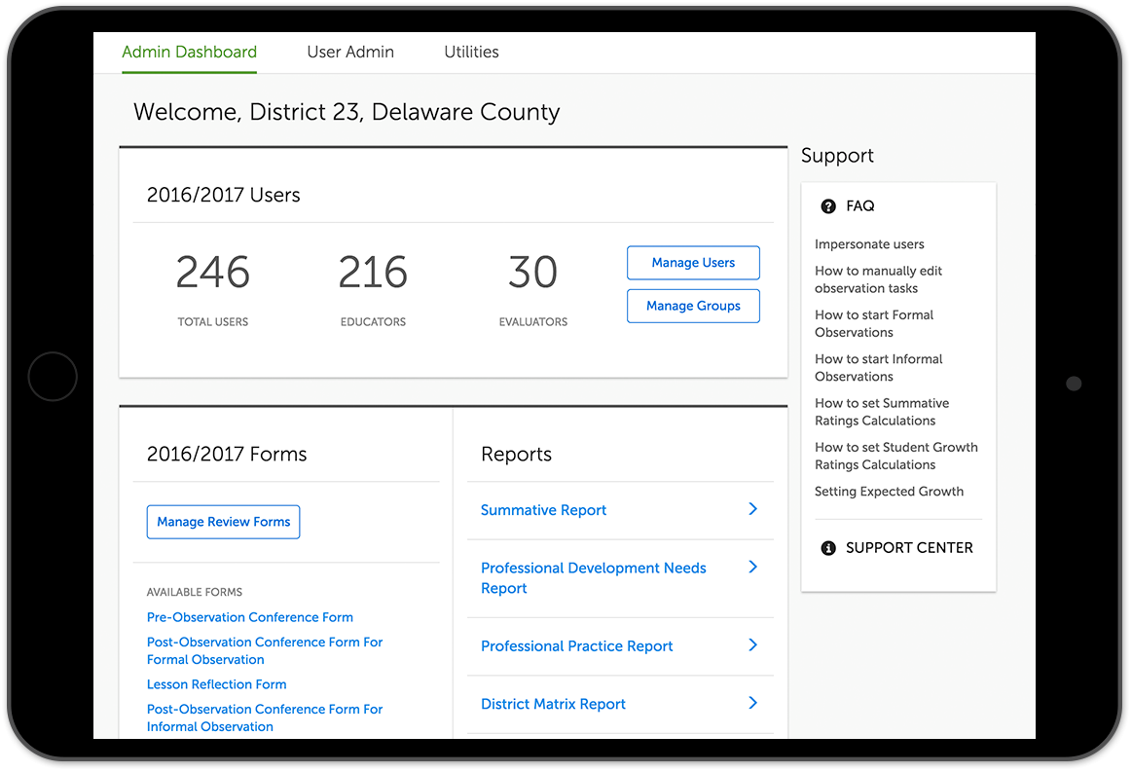
Task: Click the FAQ question mark icon
Action: click(x=828, y=206)
